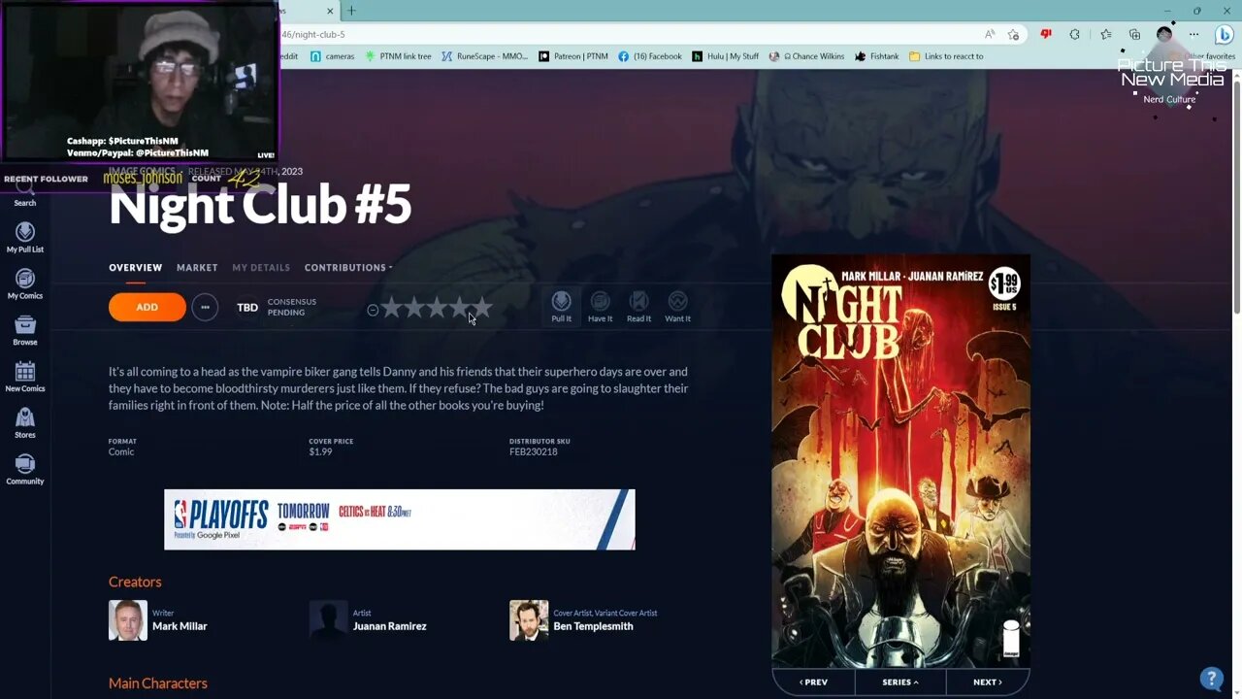Click the Main Characters heading
1242x699 pixels.
pos(158,683)
